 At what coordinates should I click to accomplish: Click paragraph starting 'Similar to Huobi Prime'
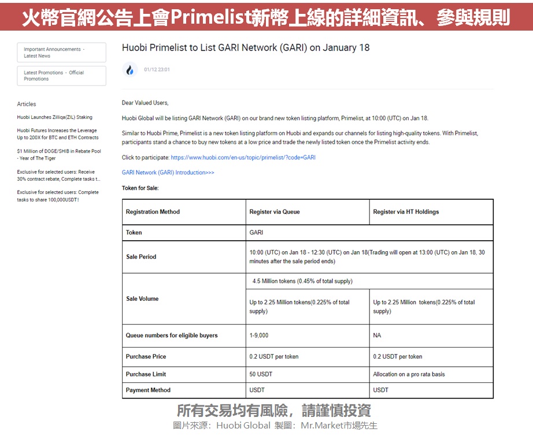point(300,137)
